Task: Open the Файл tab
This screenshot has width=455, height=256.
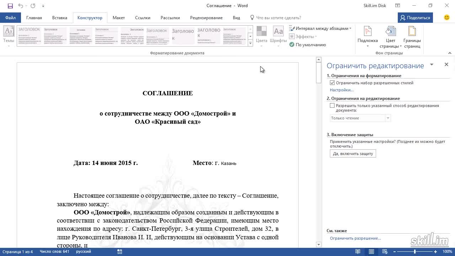Action: tap(10, 18)
